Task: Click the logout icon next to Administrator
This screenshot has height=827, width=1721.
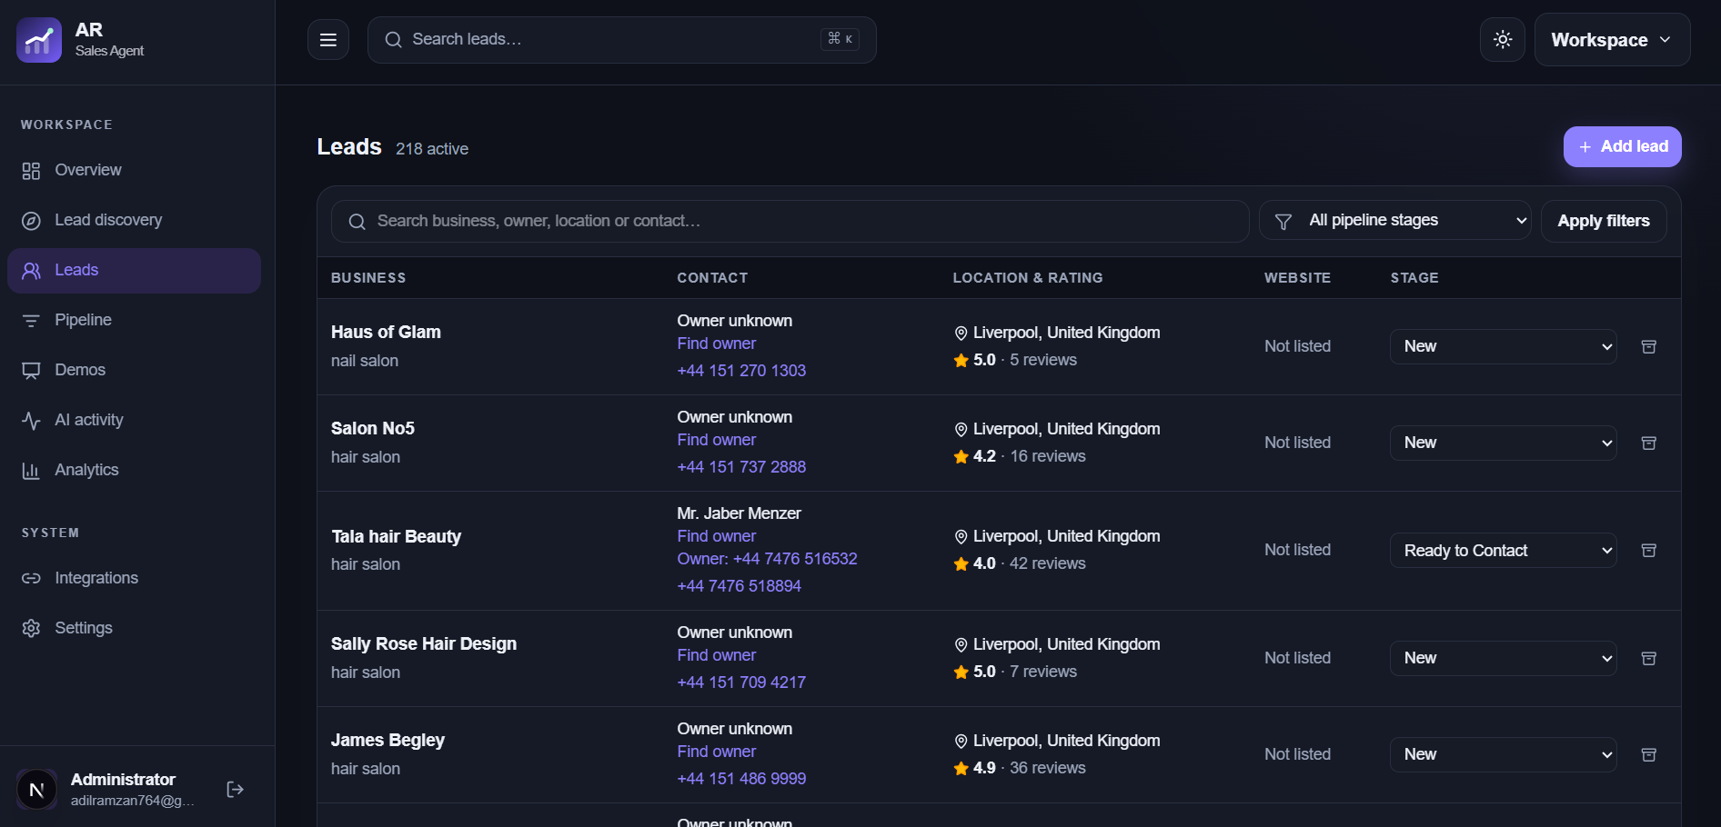Action: coord(235,790)
